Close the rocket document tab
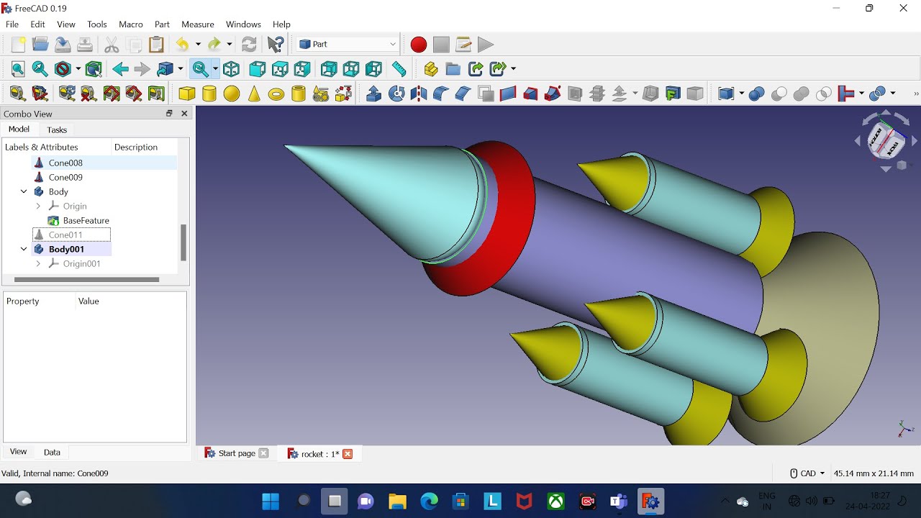This screenshot has width=921, height=518. (348, 454)
